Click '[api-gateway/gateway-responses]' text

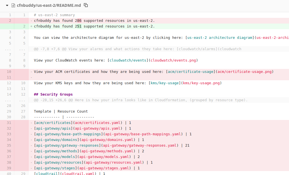point(67,146)
